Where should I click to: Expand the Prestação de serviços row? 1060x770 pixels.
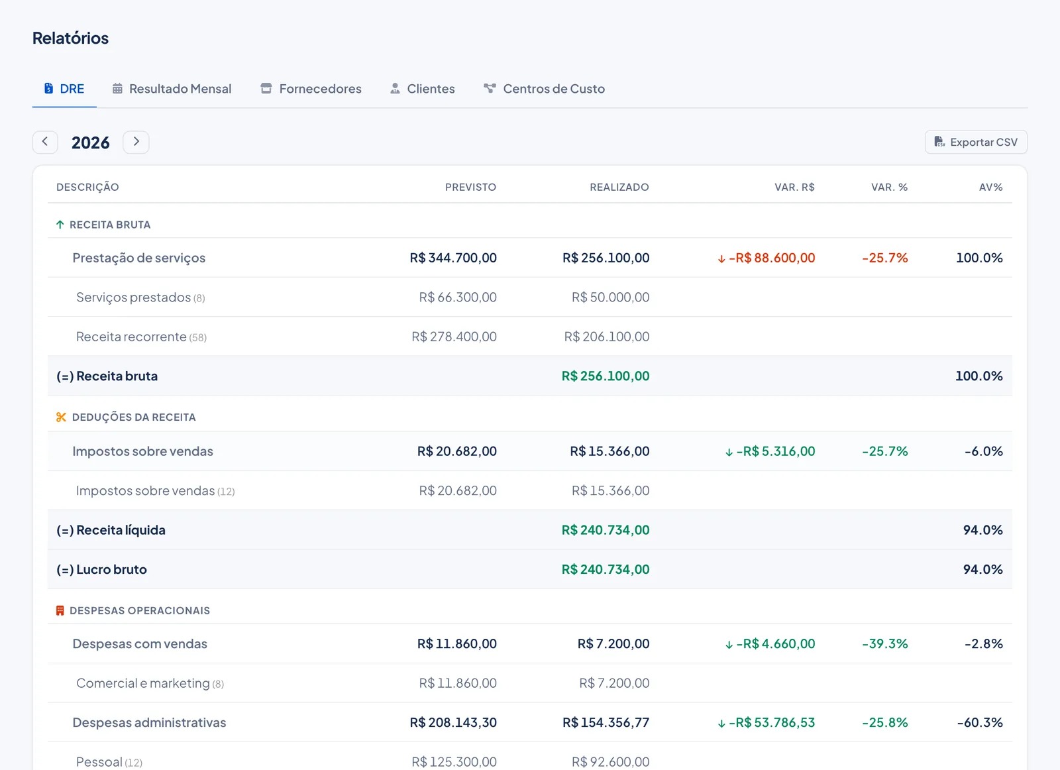(530, 258)
